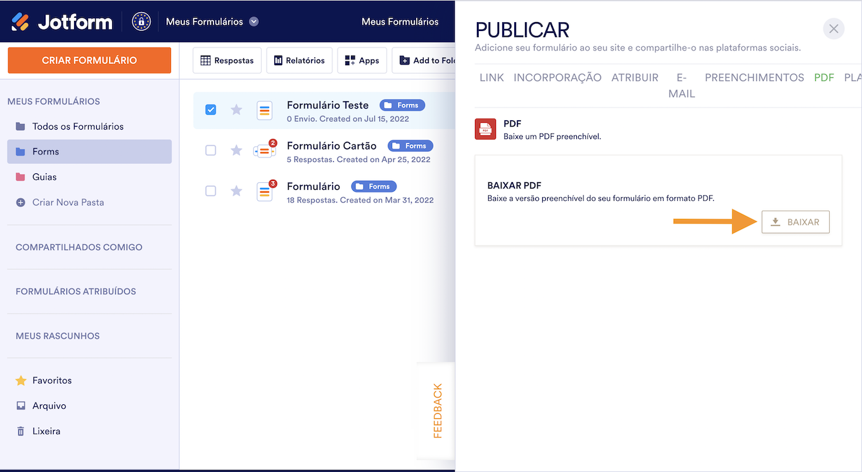
Task: Click the Add to Folder toolbar button
Action: (x=424, y=60)
